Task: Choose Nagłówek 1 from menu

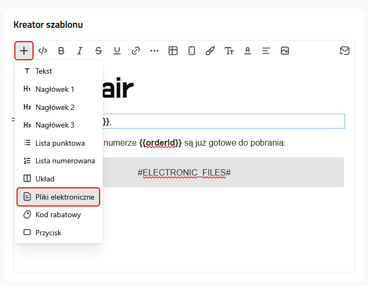Action: [x=59, y=89]
